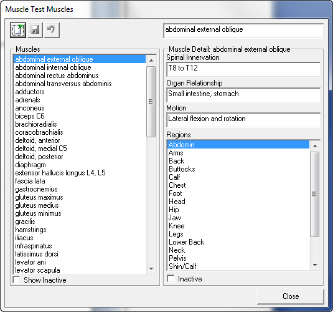Click the Organ Relationship text field
Screen dimensions: 333x312
tap(243, 95)
